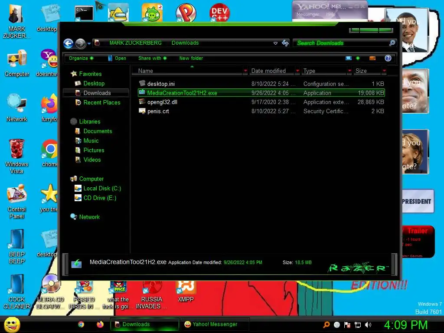Image resolution: width=444 pixels, height=333 pixels.
Task: Click the refresh icon next to address bar
Action: click(x=285, y=43)
